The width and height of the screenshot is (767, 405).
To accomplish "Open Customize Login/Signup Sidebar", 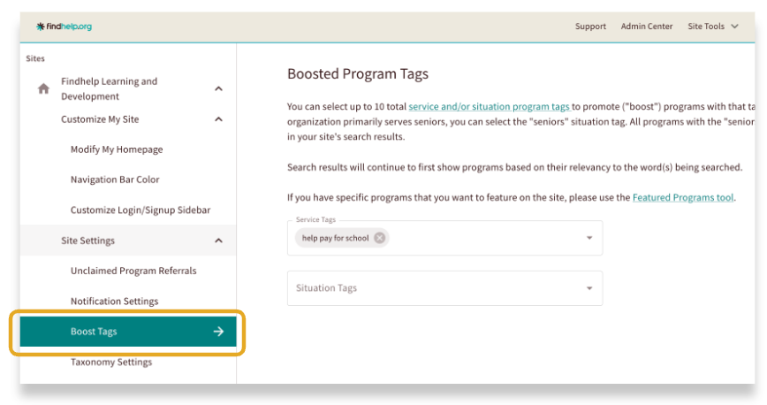I will (x=140, y=210).
